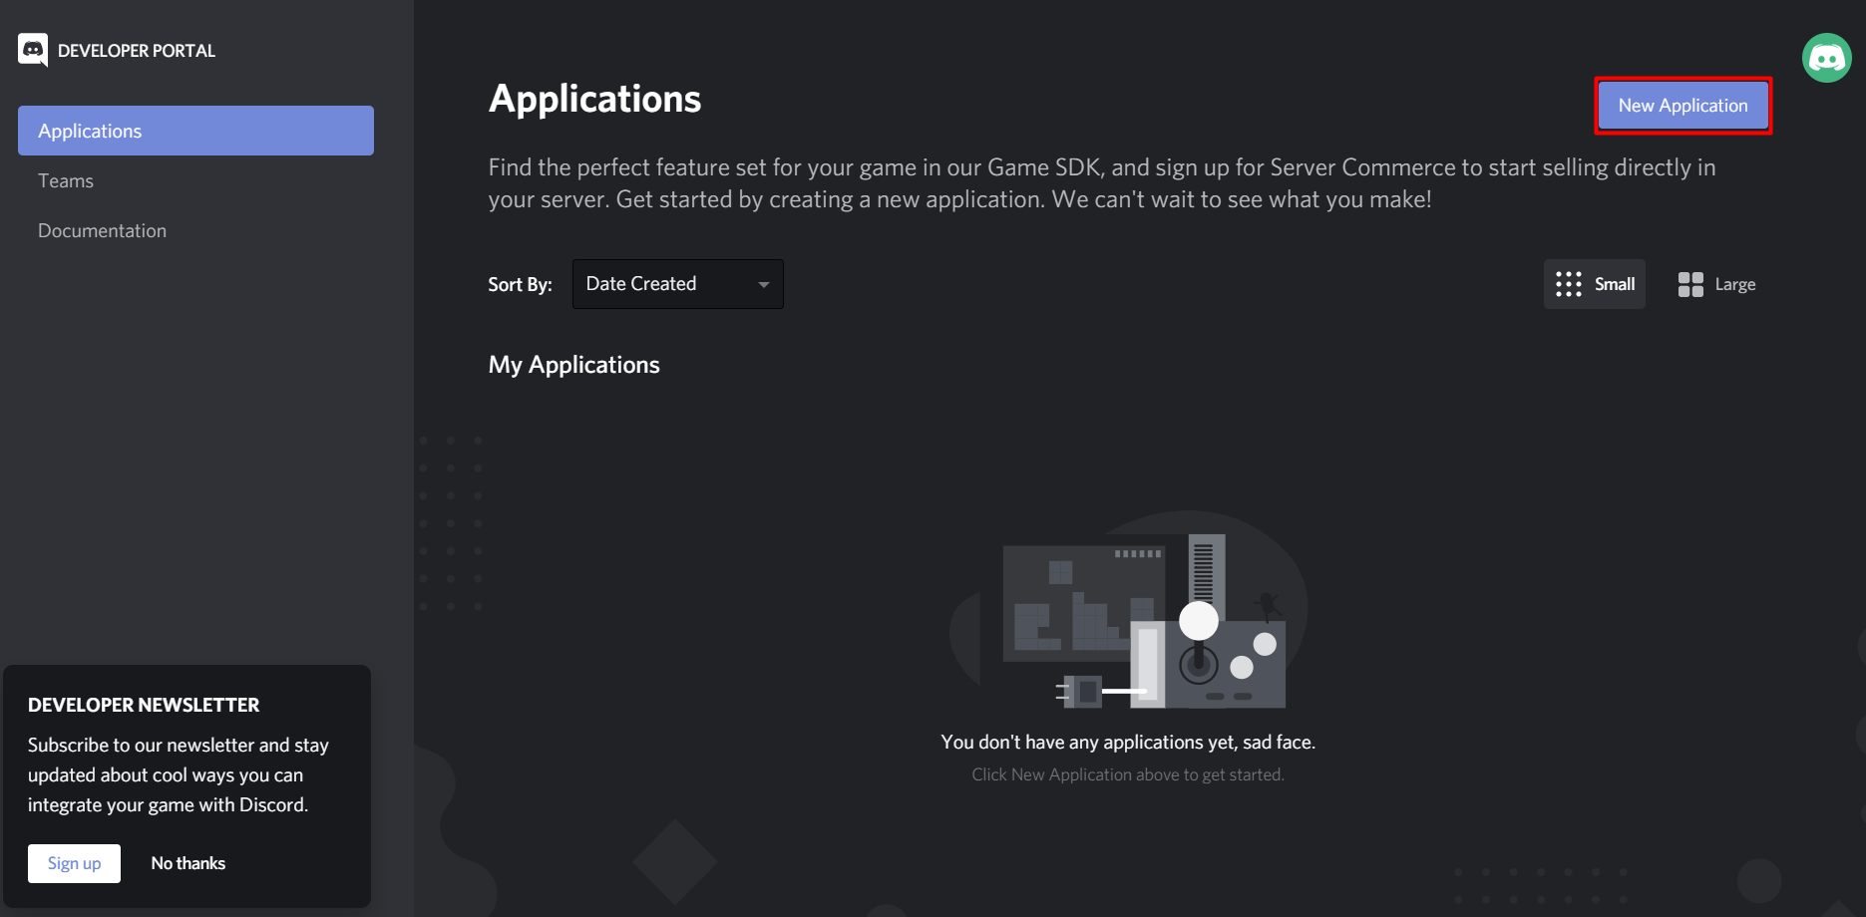Create a New Application
The image size is (1866, 917).
[x=1682, y=105]
